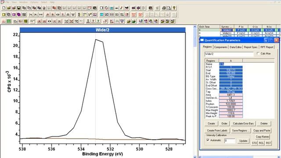Select the Wide/2 spectrum block in table
Viewport: 281px width, 158px height.
click(227, 30)
